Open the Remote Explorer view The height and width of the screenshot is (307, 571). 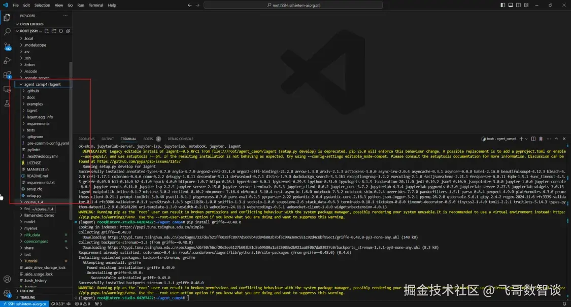pyautogui.click(x=7, y=89)
